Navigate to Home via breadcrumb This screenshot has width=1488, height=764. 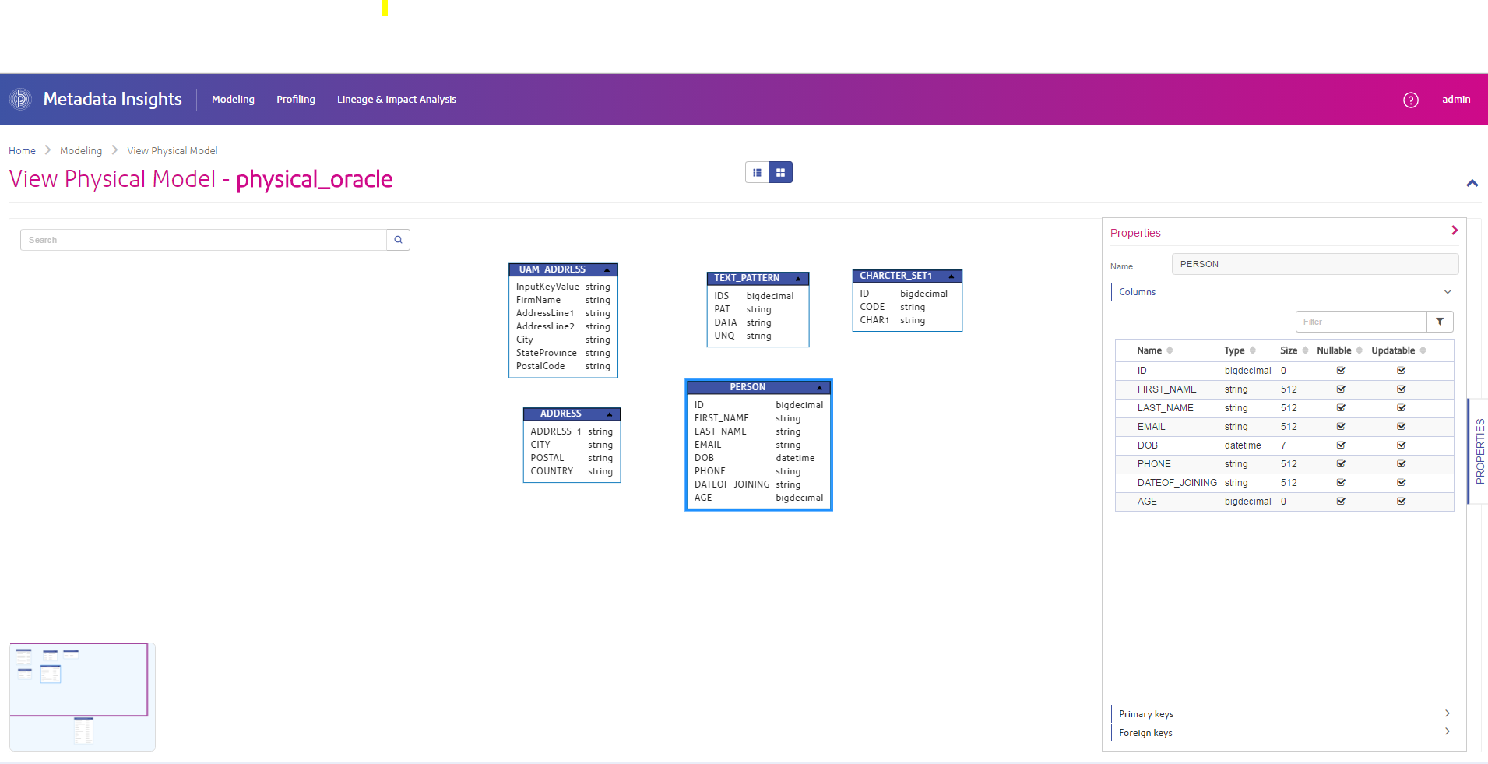(x=22, y=150)
